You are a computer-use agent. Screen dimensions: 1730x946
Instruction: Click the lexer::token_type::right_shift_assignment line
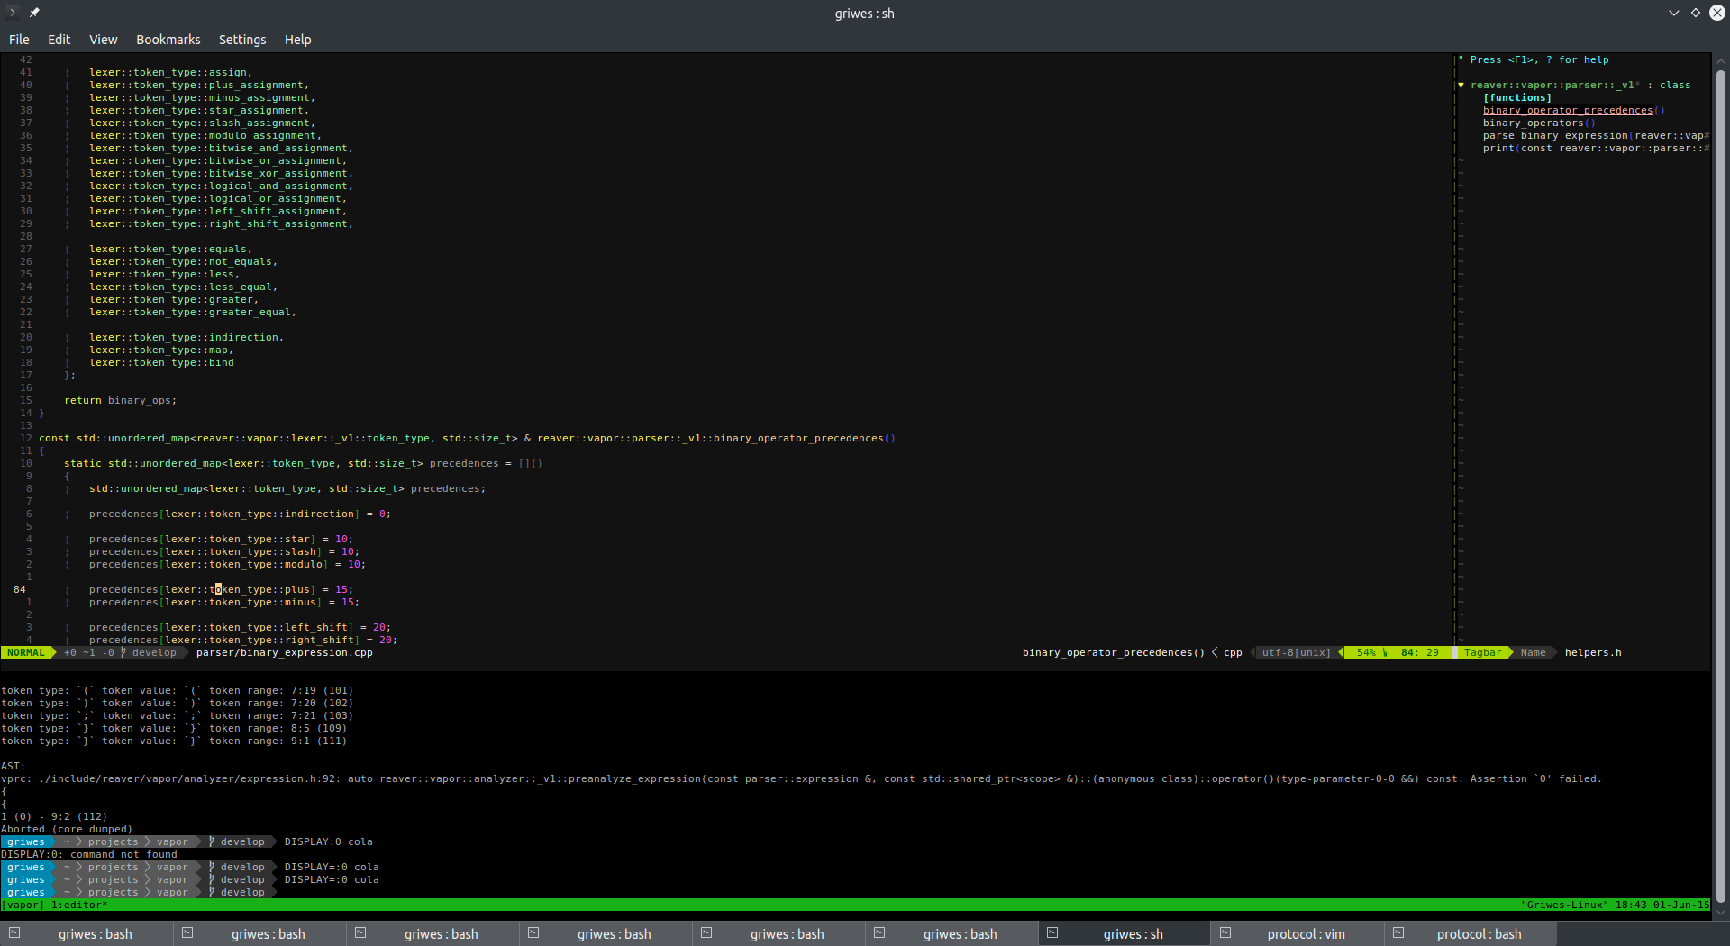click(x=221, y=224)
